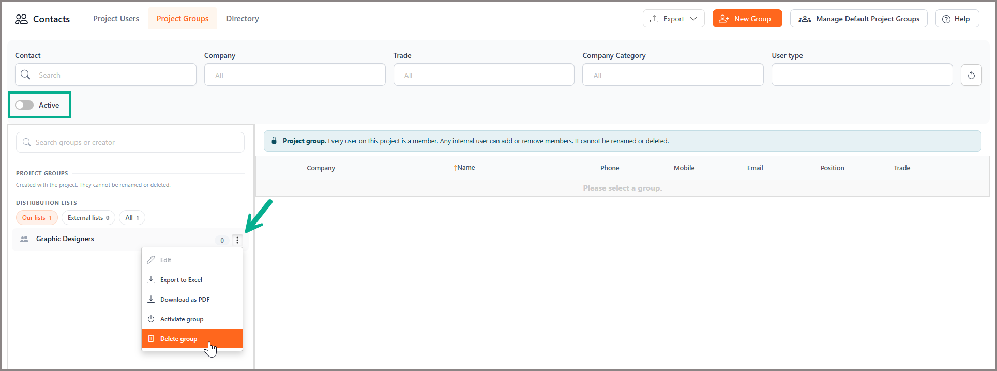Click the Mobile column header
This screenshot has height=371, width=997.
click(x=684, y=168)
